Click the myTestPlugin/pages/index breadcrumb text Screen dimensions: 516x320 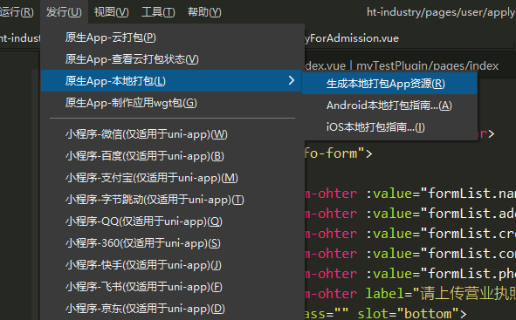(428, 66)
